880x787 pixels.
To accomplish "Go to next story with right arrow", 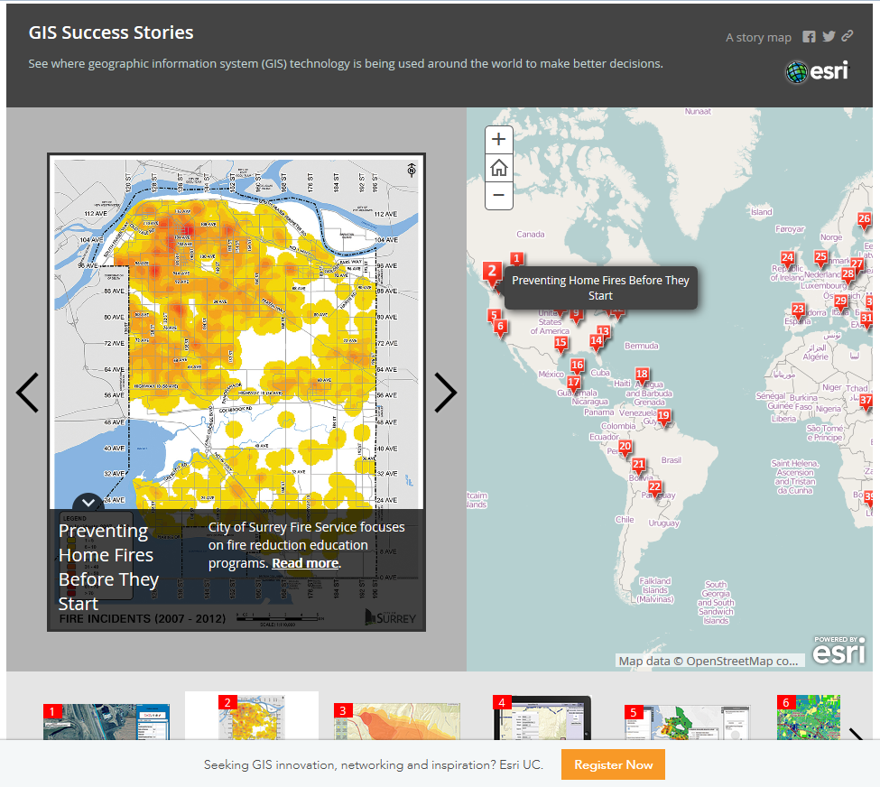I will (x=446, y=393).
